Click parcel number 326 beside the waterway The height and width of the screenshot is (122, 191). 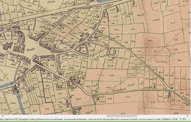(13, 103)
